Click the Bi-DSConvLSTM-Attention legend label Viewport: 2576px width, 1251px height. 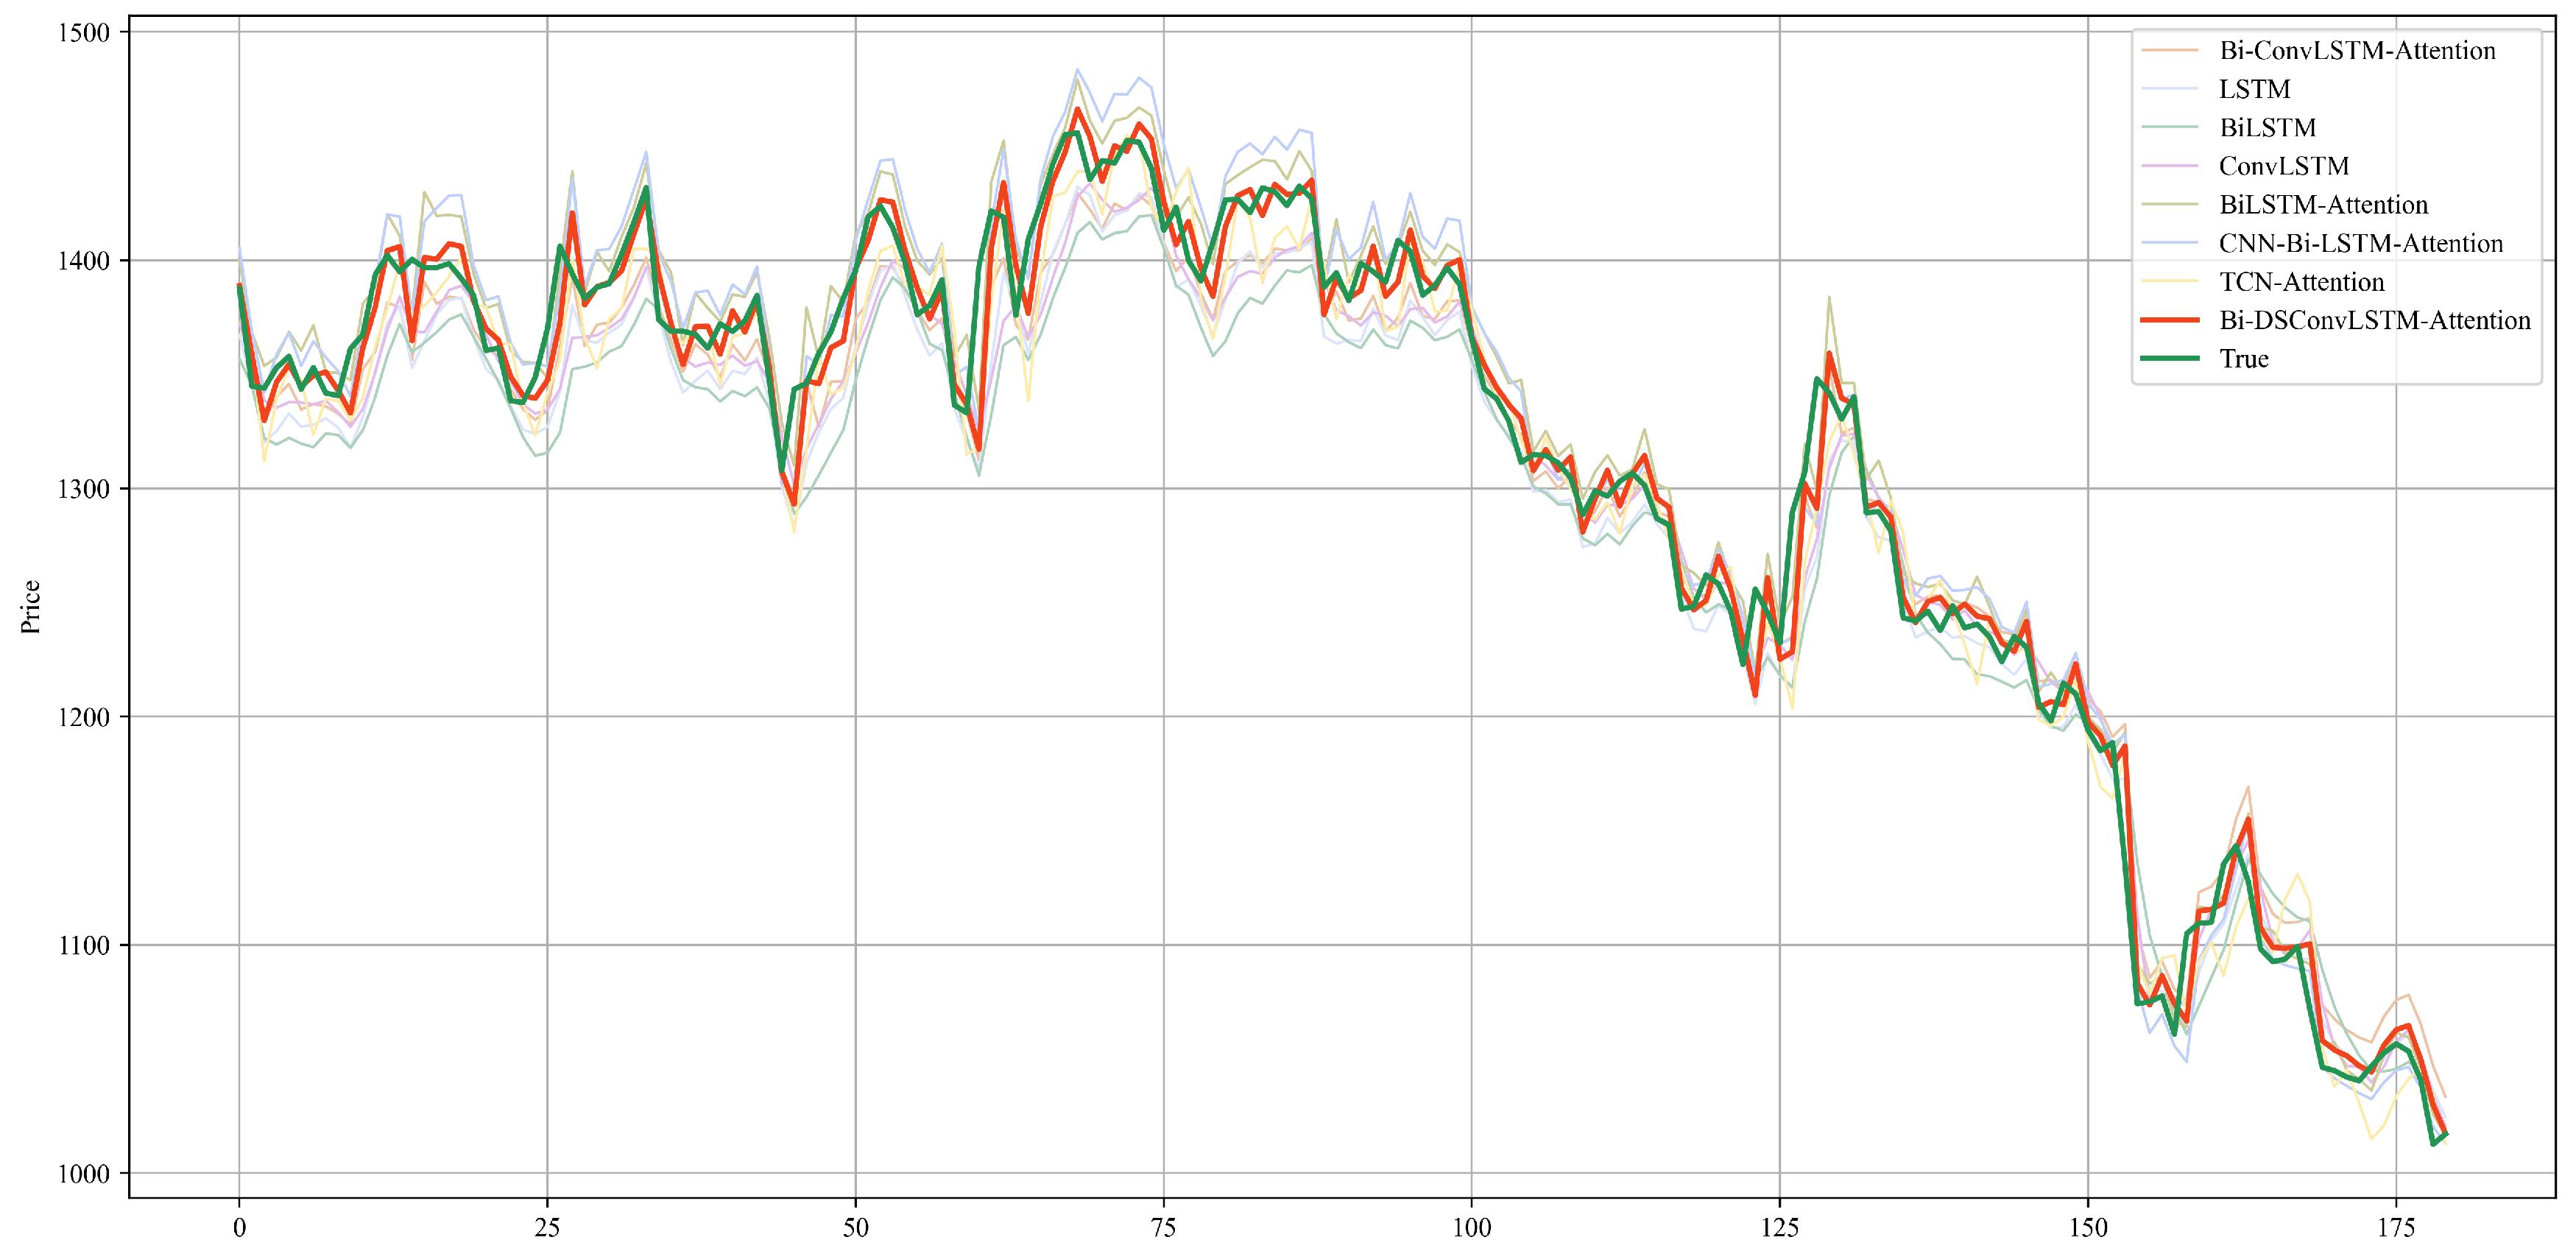coord(2374,320)
